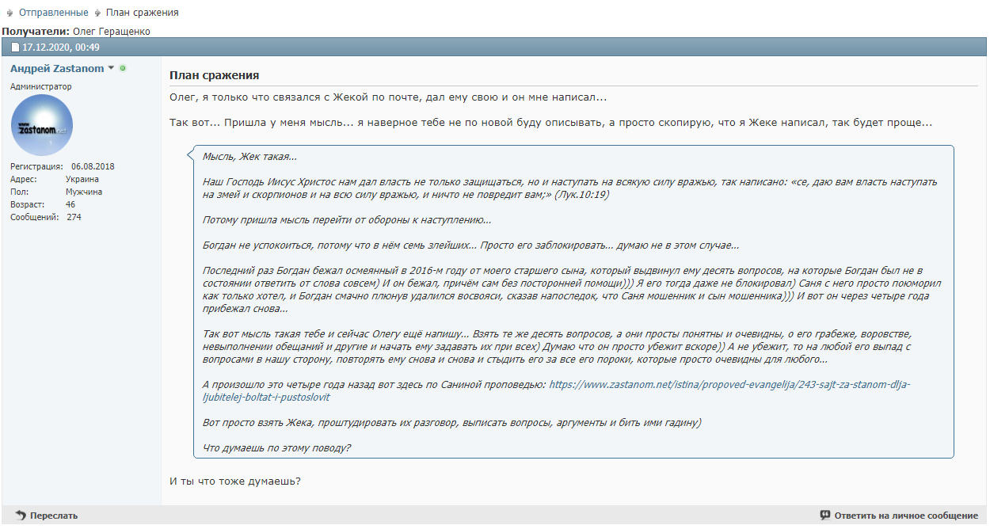The image size is (990, 529).
Task: Select the План сражения breadcrumb item
Action: (x=143, y=13)
